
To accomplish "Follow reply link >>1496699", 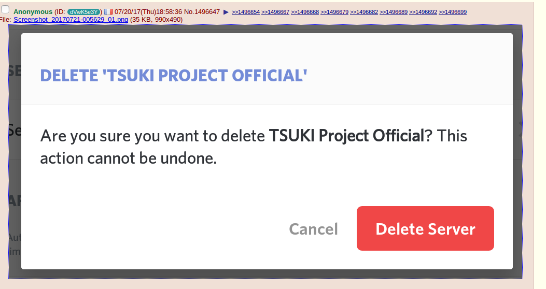I will tap(453, 12).
